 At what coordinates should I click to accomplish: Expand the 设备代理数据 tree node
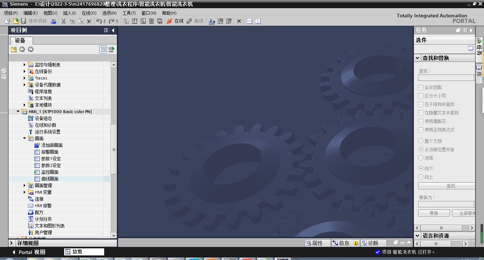[24, 85]
